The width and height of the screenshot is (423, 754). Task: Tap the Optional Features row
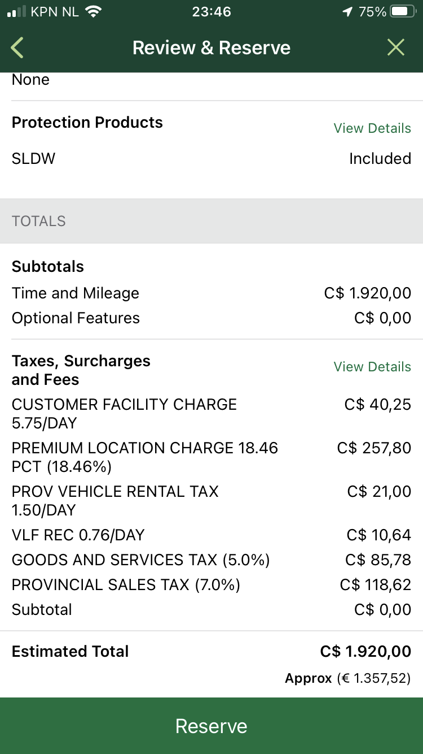[x=211, y=318]
